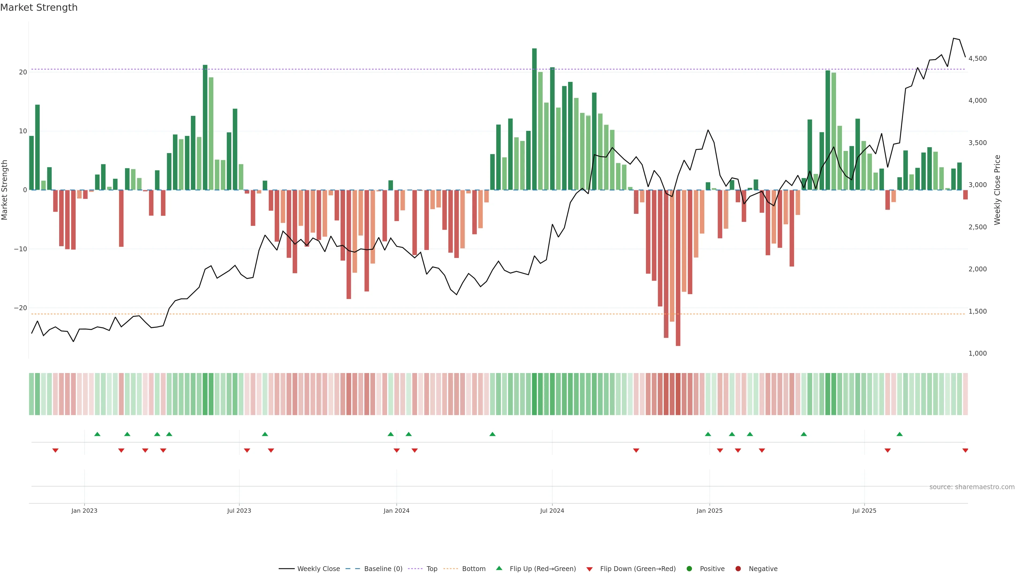
Task: Click the source: sharemaestro.com text
Action: (x=972, y=487)
